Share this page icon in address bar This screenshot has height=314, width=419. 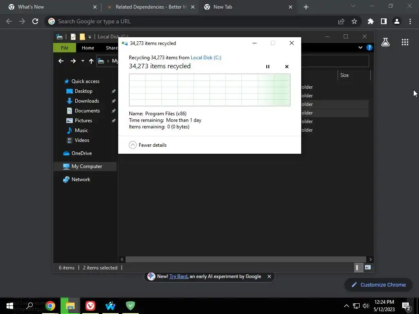341,22
